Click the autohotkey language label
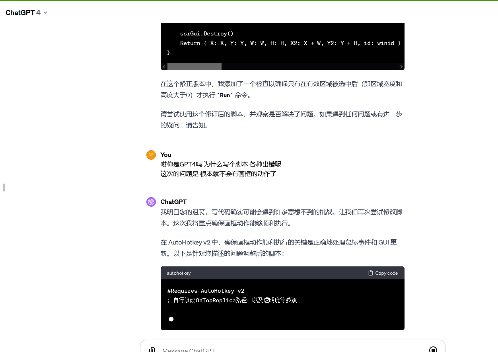The image size is (498, 352). 179,273
